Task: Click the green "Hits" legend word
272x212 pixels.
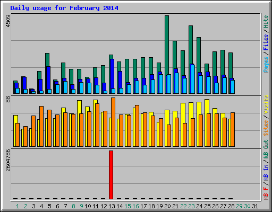Action: pos(266,22)
